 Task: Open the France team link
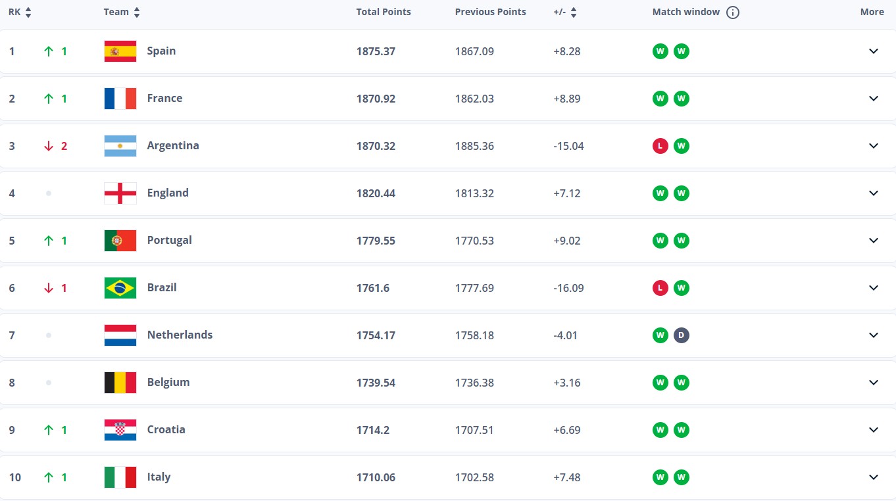[164, 98]
